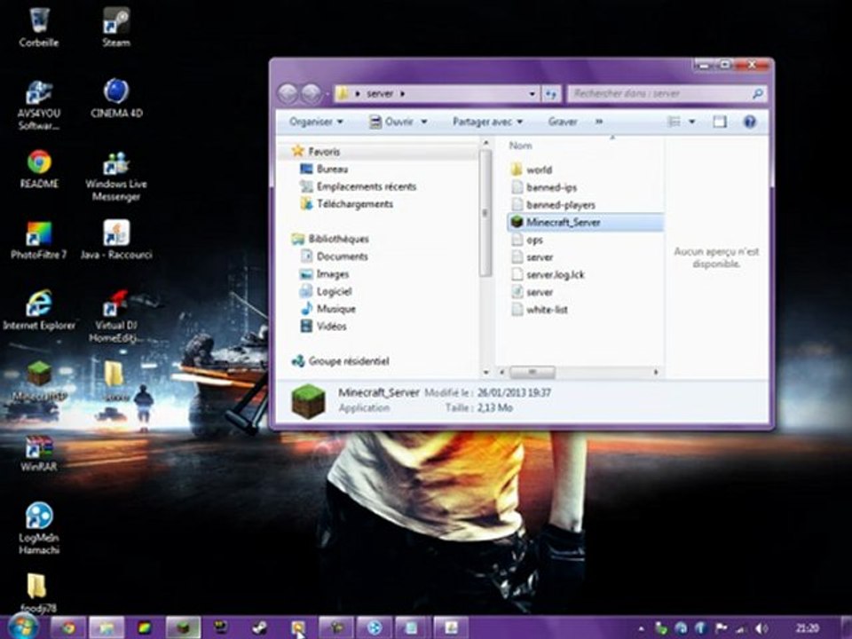Image resolution: width=852 pixels, height=639 pixels.
Task: Select Bureau in the navigation pane
Action: 324,169
